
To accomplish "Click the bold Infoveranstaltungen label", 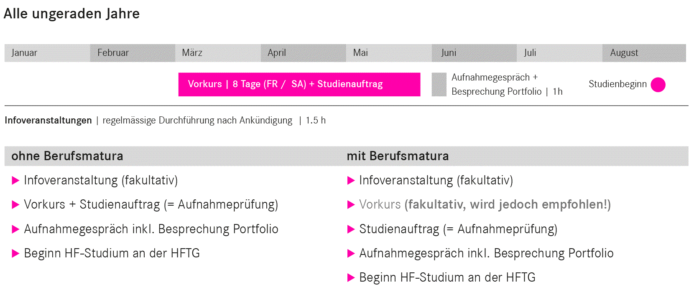I will (x=48, y=121).
